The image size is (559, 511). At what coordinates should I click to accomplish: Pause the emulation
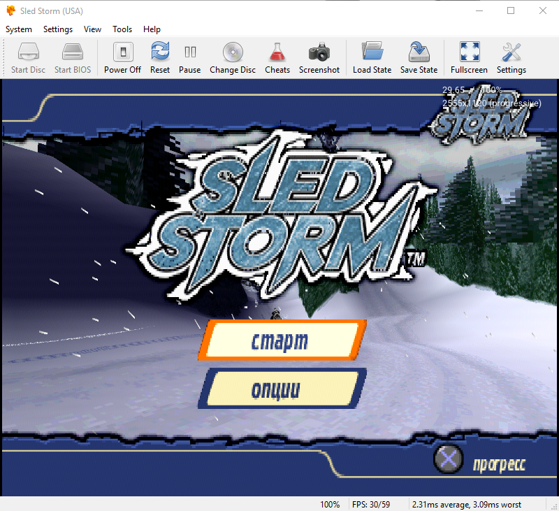coord(190,58)
